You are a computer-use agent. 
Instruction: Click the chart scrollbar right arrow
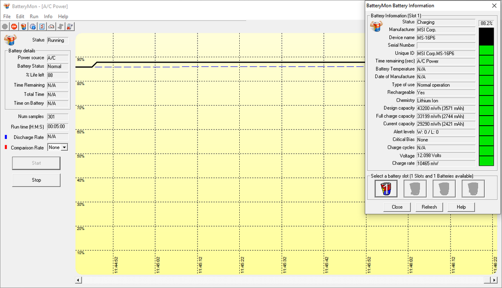pos(487,280)
